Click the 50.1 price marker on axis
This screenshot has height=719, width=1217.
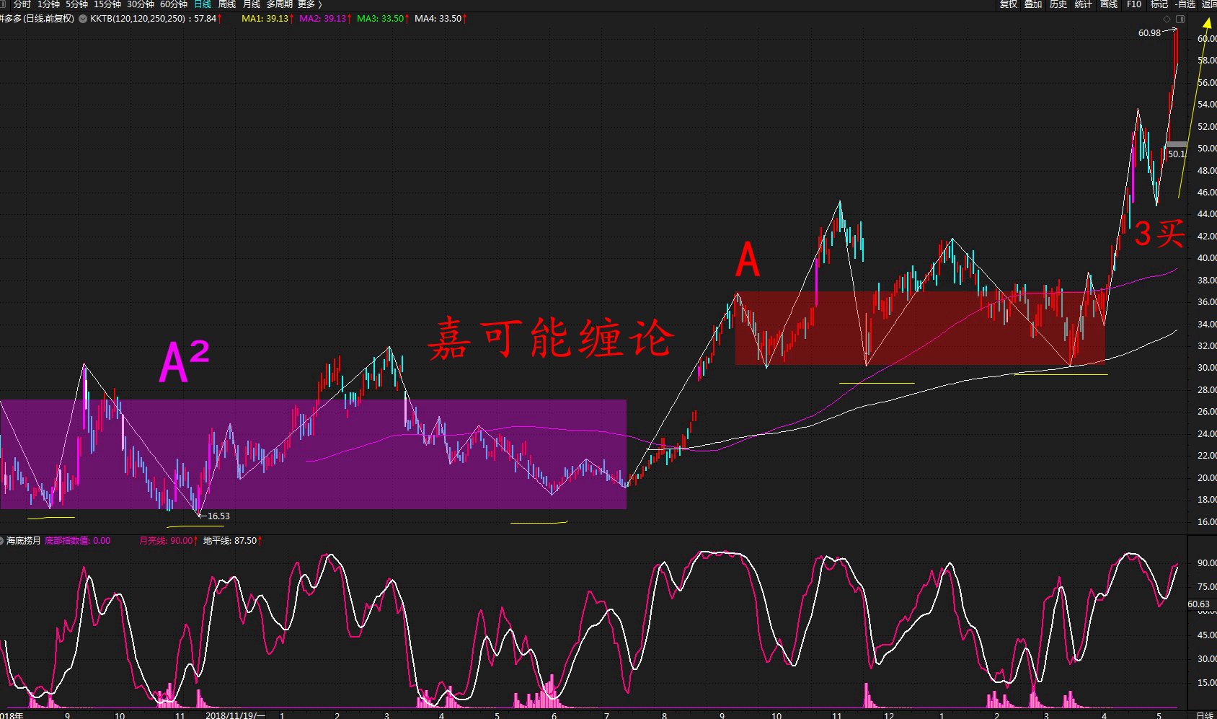pyautogui.click(x=1176, y=154)
